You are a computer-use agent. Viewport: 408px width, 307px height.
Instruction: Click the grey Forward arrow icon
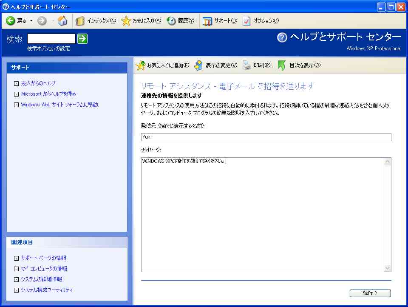click(x=42, y=20)
